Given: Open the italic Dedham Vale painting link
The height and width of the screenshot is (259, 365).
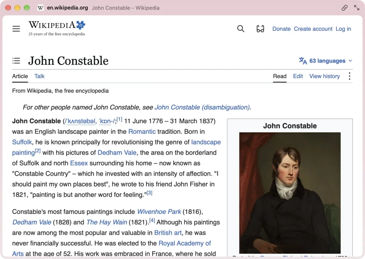Looking at the screenshot, I should tap(32, 222).
